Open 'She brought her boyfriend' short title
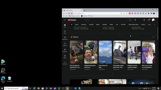 point(75,66)
